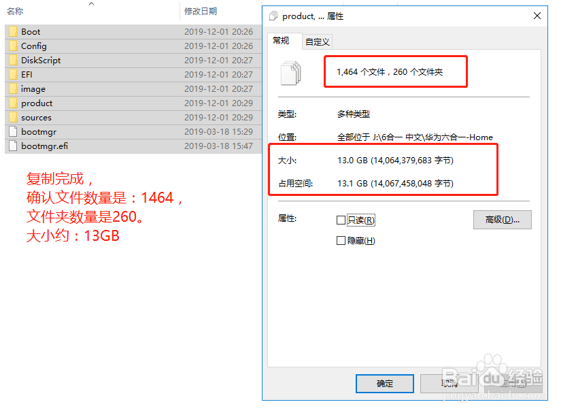Close the properties dialog
This screenshot has height=415, width=576.
(x=537, y=16)
